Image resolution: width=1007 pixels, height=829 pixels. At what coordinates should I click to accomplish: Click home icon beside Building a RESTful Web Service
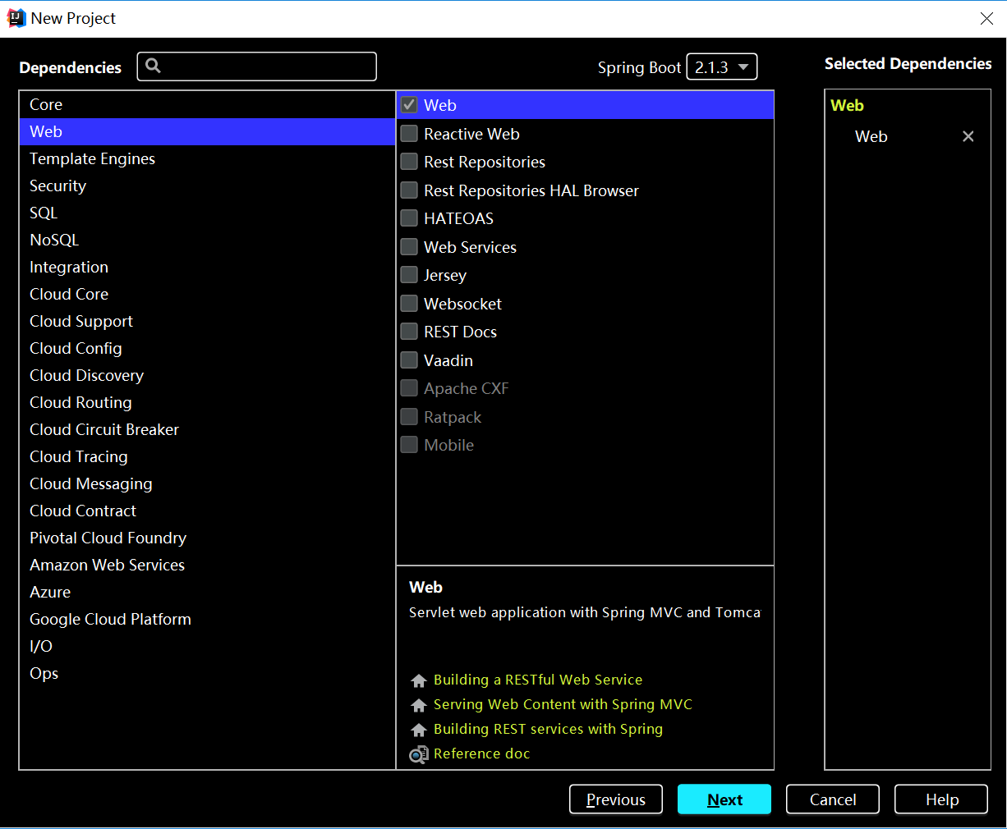click(x=419, y=680)
